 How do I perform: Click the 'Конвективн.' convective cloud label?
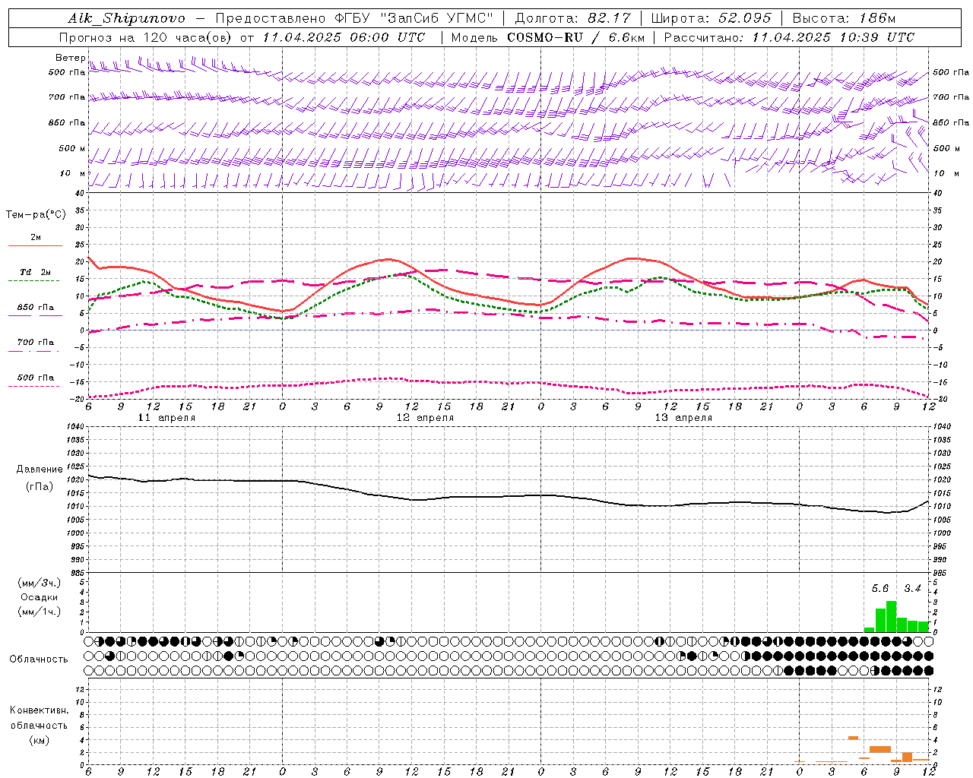[x=40, y=710]
